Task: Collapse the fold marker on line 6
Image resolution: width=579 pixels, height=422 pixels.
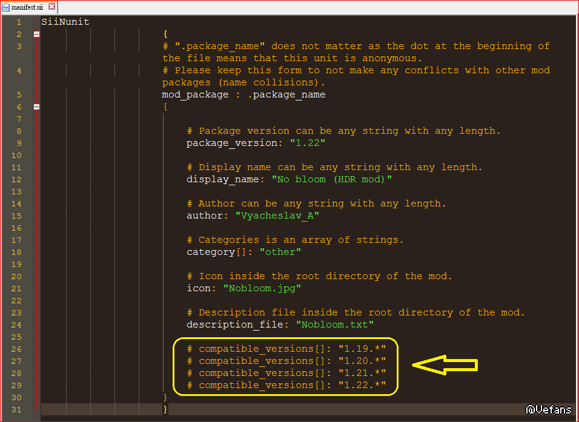Action: pos(36,107)
